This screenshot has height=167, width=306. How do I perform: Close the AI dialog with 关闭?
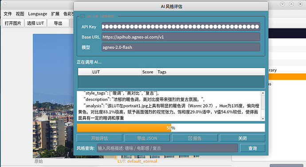[243, 138]
